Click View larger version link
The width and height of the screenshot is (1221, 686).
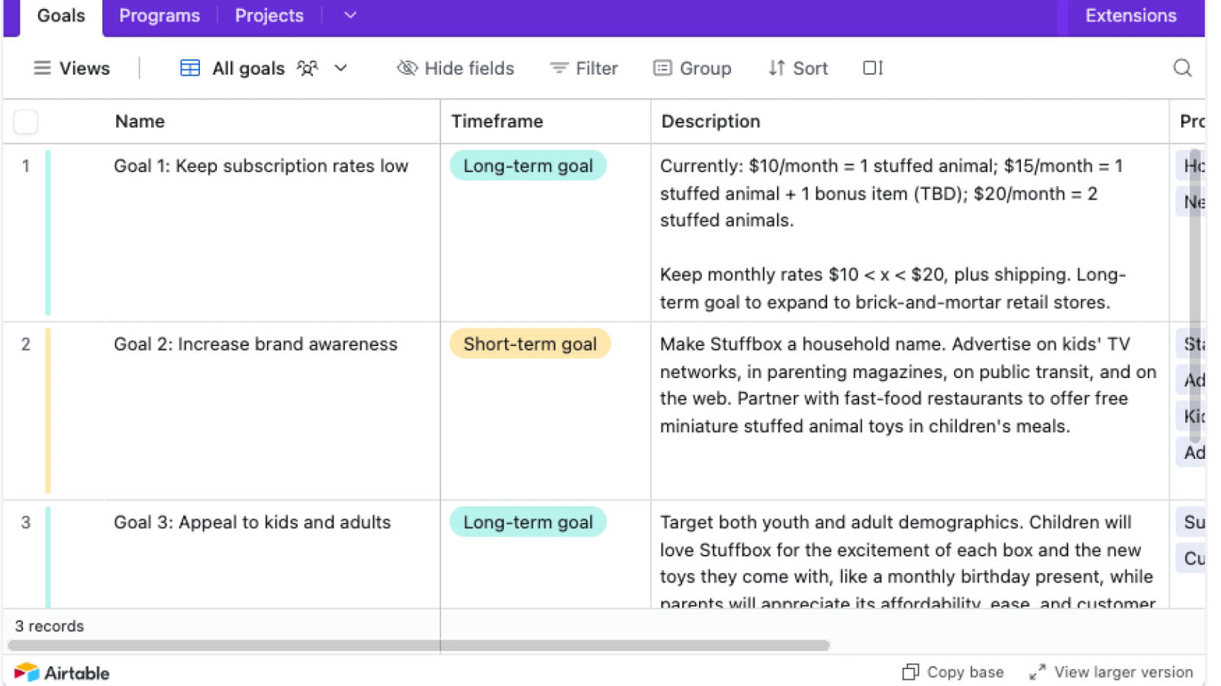[x=1111, y=672]
